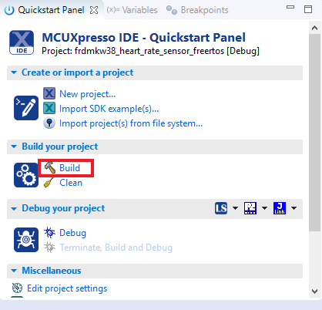Screen dimensions: 322x310
Task: Click the hammer Build icon
Action: click(49, 167)
